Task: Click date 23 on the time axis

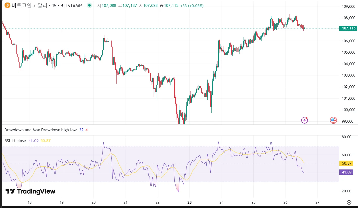Action: [190, 202]
